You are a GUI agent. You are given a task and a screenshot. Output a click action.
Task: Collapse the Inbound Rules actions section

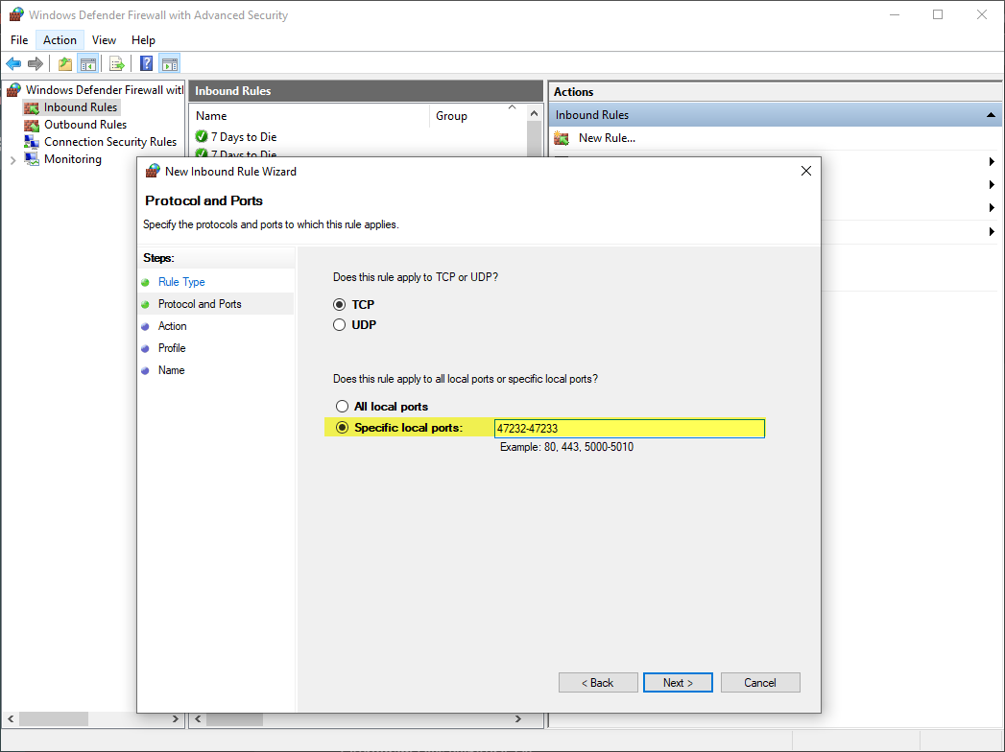(x=991, y=115)
